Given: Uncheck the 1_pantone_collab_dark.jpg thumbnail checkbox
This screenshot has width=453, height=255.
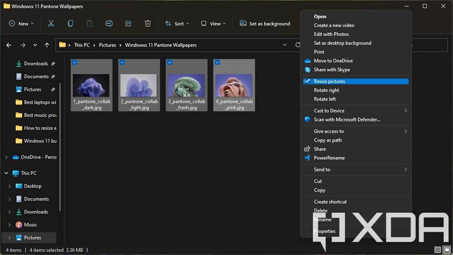Looking at the screenshot, I should coord(74,62).
